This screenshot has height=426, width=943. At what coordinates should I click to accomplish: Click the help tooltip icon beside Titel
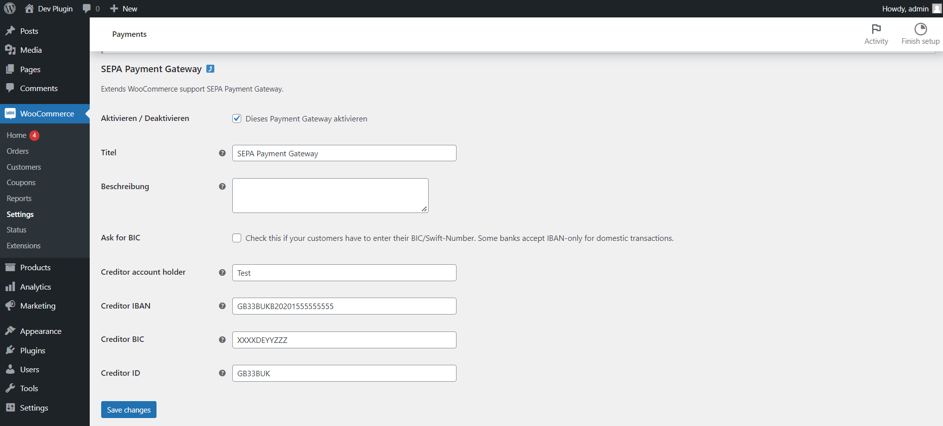222,153
